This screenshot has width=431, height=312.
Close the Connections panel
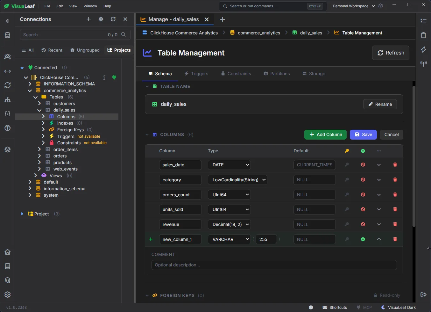click(125, 19)
